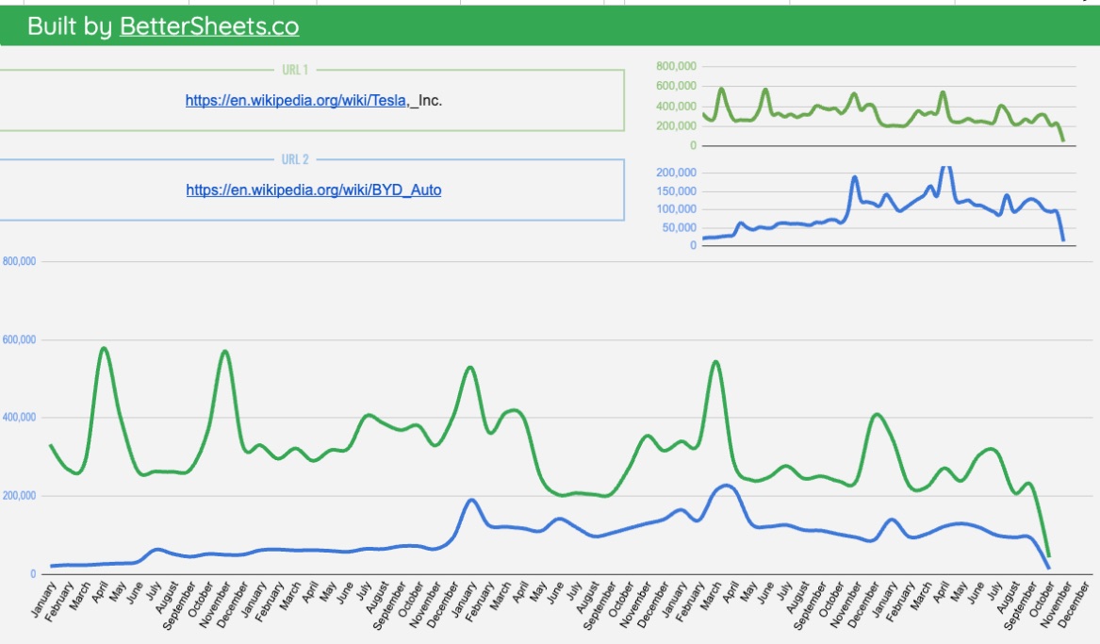The height and width of the screenshot is (644, 1100).
Task: Click the 50,000 label on blue mini chart
Action: tap(679, 227)
